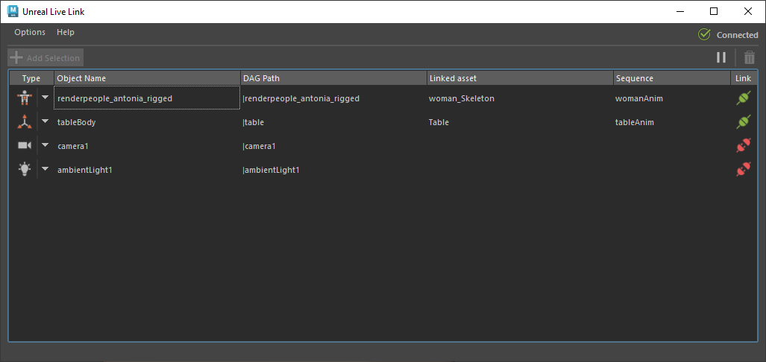Open type dropdown for camera1 row
The height and width of the screenshot is (362, 766).
click(x=45, y=145)
